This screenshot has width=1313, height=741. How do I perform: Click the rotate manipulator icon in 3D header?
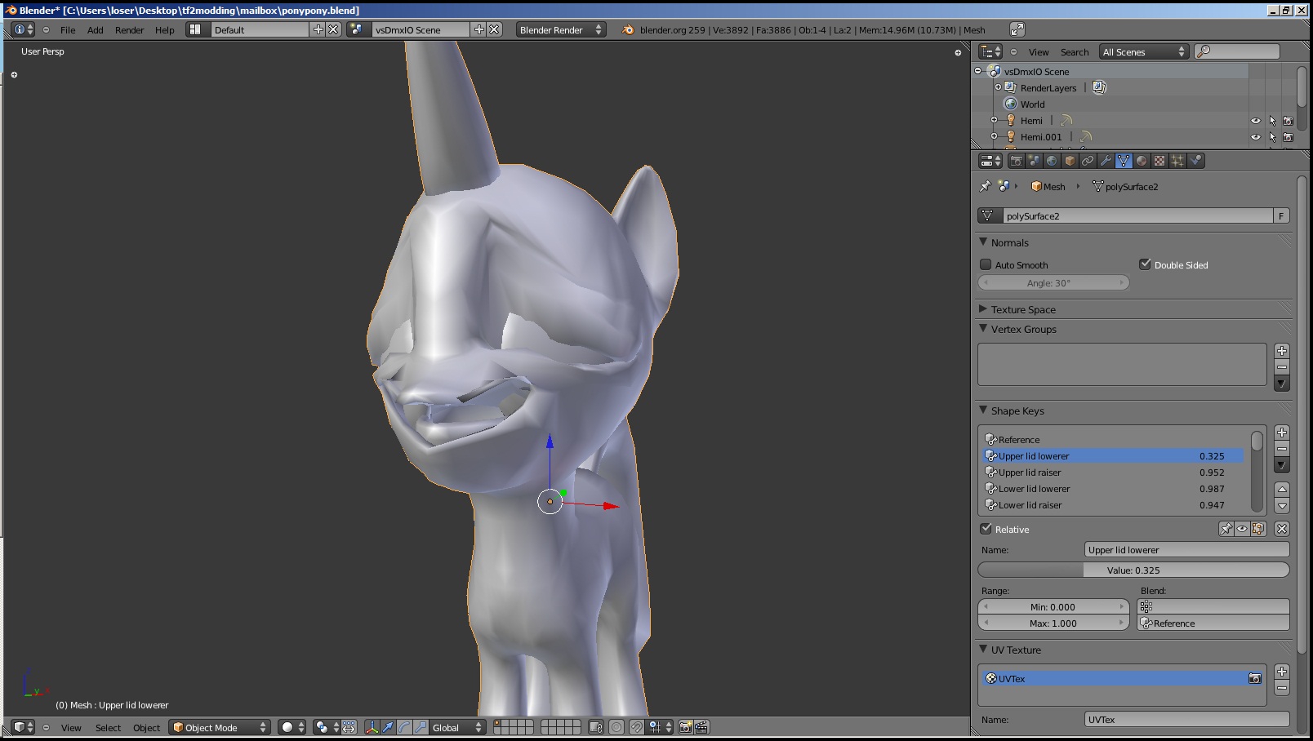404,727
